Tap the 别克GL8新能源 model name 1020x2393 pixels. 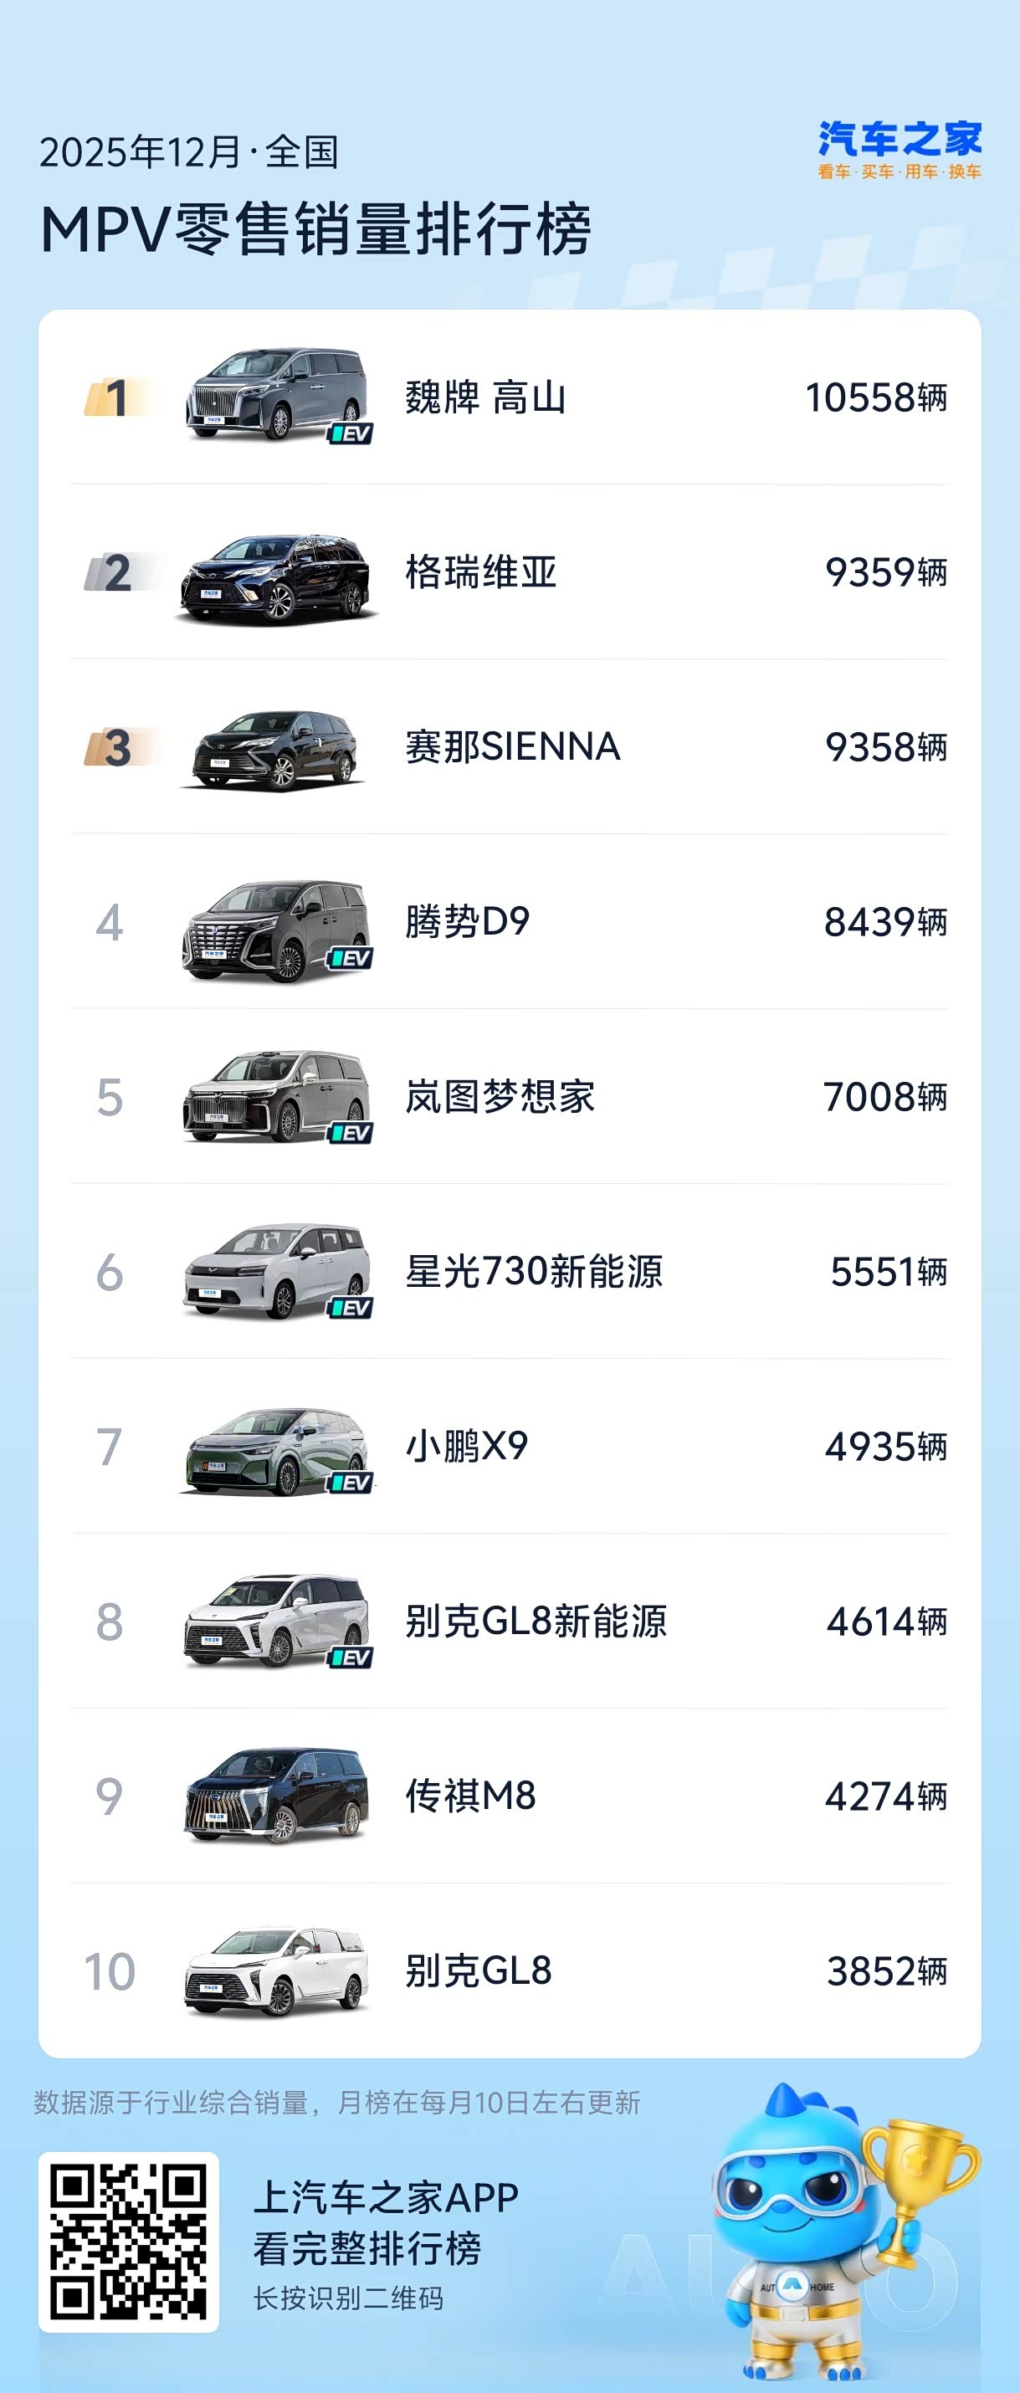536,1621
